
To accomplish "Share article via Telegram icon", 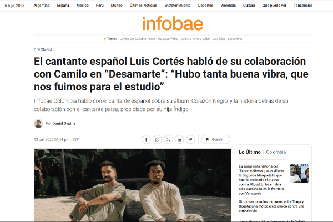I will 190,139.
